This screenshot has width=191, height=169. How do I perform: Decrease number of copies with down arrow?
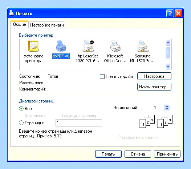[x=167, y=109]
